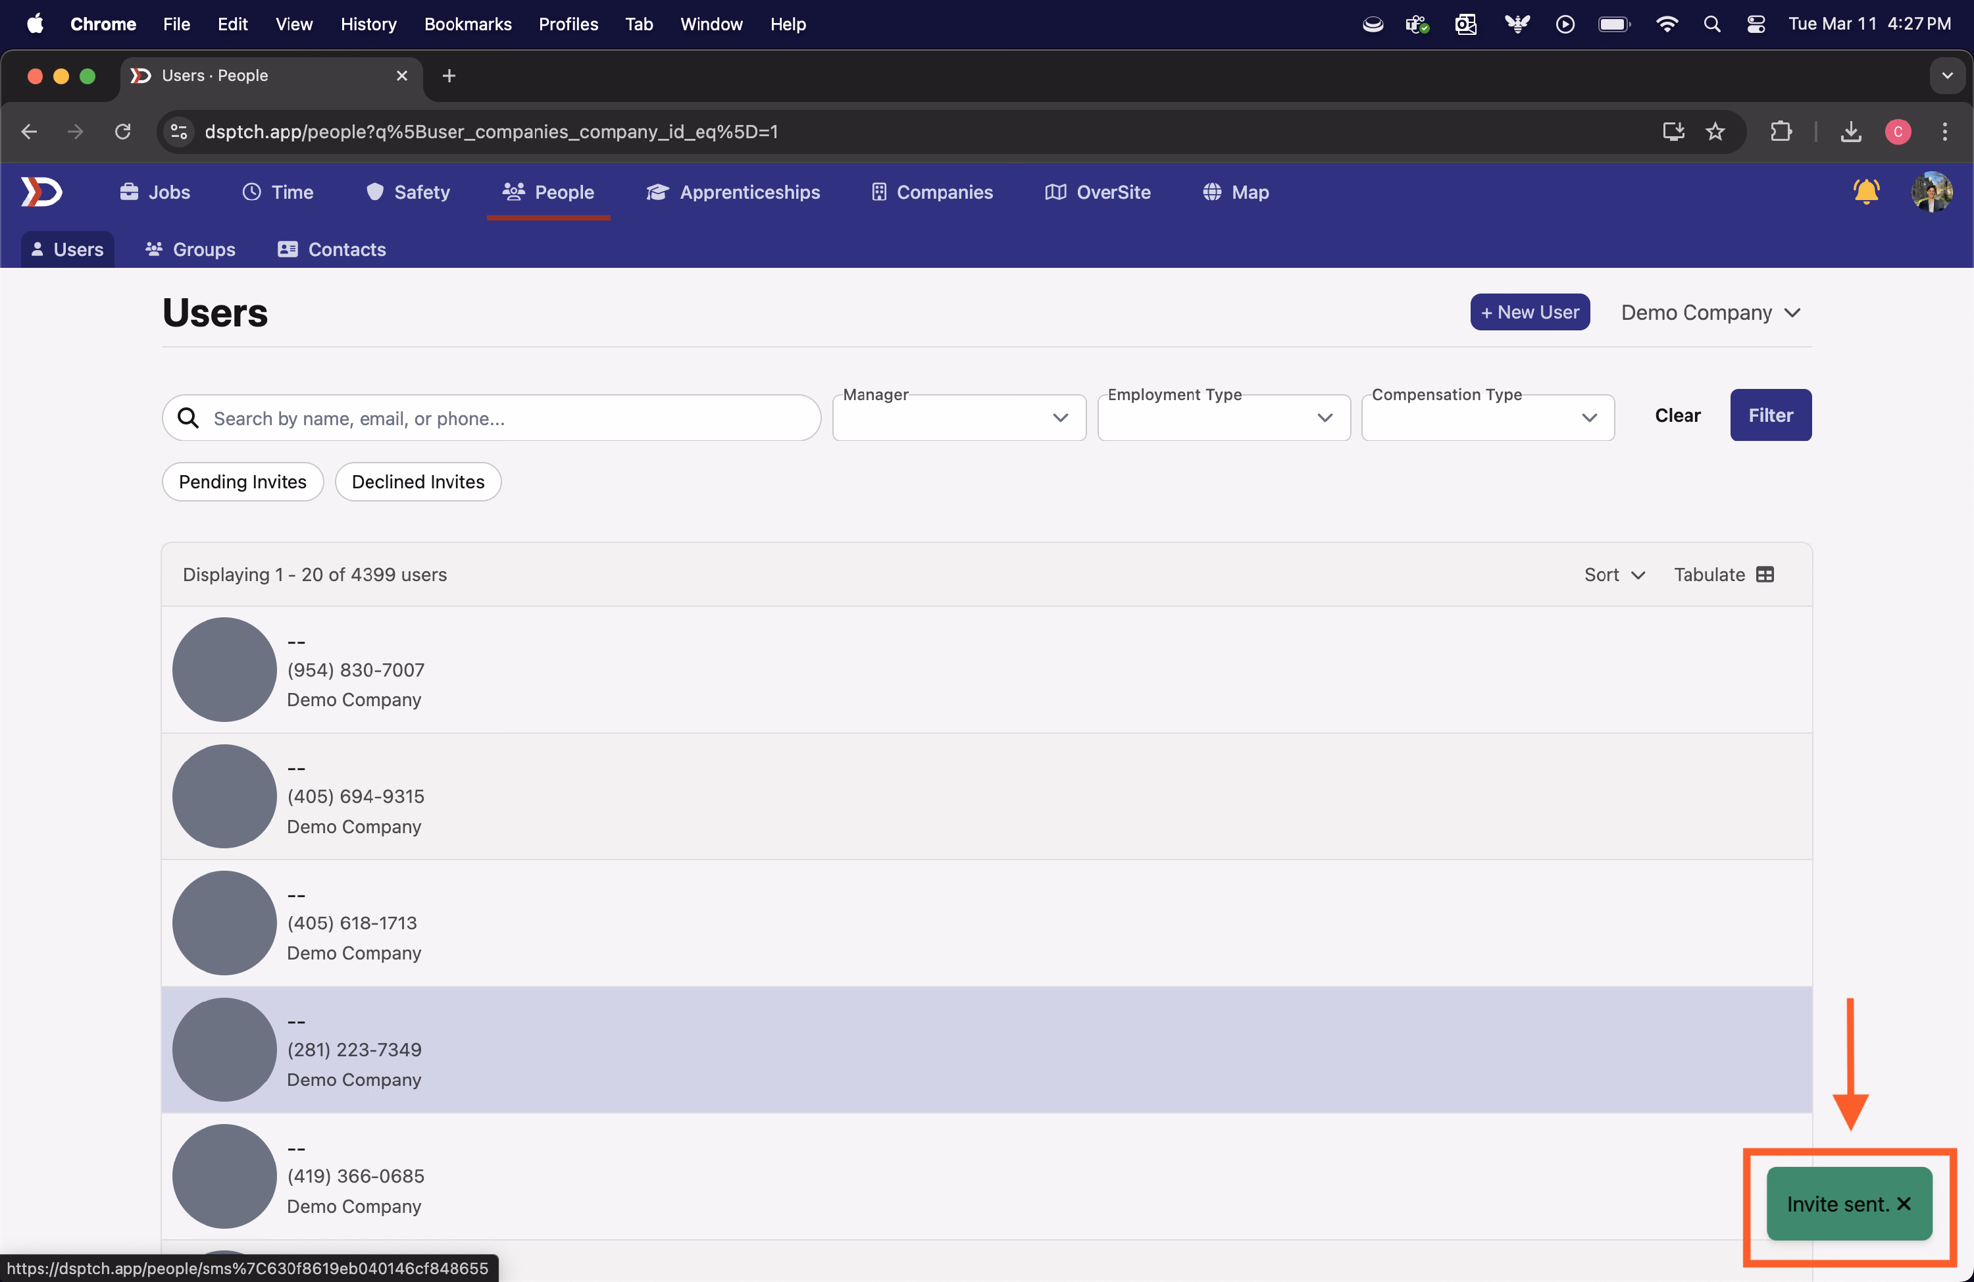This screenshot has width=1974, height=1282.
Task: Open the user profile avatar menu
Action: click(x=1932, y=192)
